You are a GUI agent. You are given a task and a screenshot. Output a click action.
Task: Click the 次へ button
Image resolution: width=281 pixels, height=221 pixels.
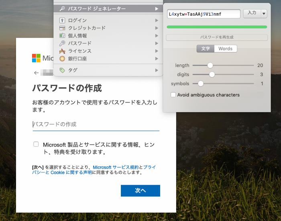[x=140, y=191]
